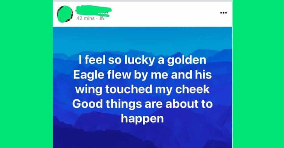The height and width of the screenshot is (148, 284).
Task: Select the word 'Eagle' in the post
Action: pyautogui.click(x=89, y=75)
